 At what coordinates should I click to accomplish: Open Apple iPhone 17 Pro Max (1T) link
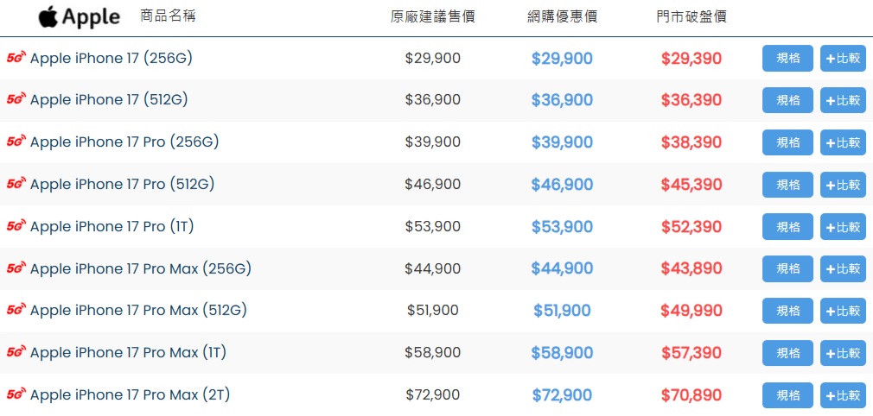(129, 353)
